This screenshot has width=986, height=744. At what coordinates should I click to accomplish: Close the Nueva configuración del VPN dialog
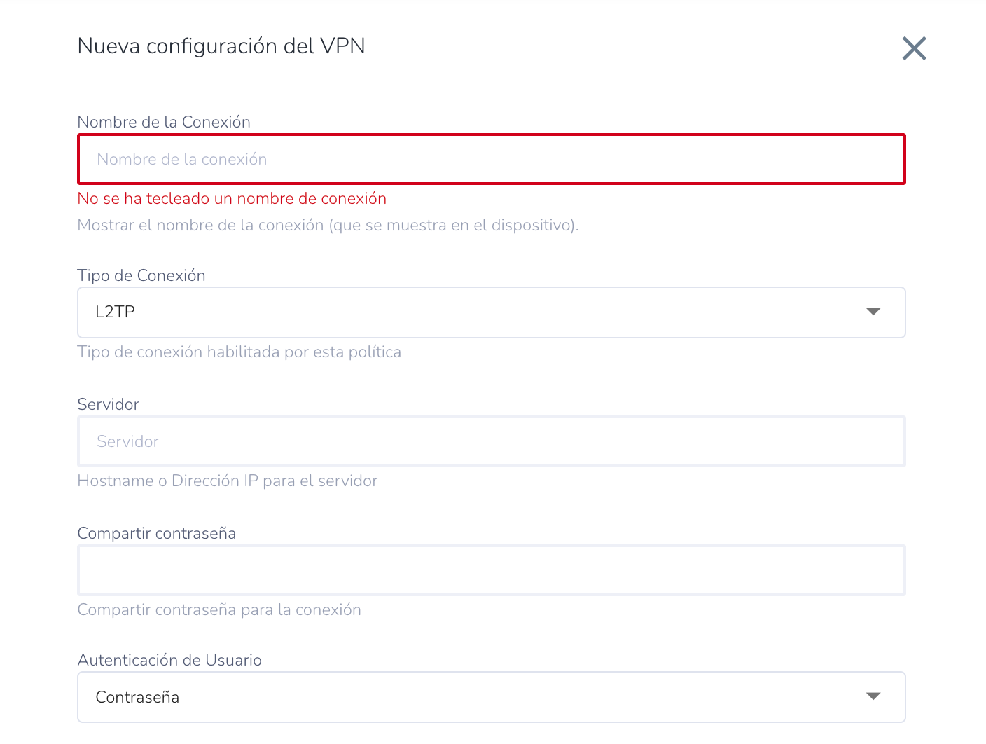tap(914, 48)
